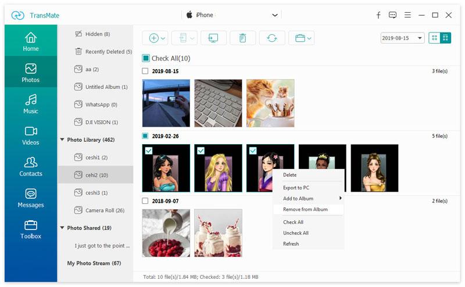465x287 pixels.
Task: Select Export to PC in context menu
Action: pyautogui.click(x=296, y=188)
